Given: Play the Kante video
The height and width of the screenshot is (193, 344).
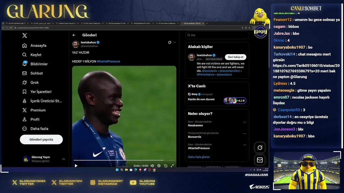Looking at the screenshot, I should [76, 166].
